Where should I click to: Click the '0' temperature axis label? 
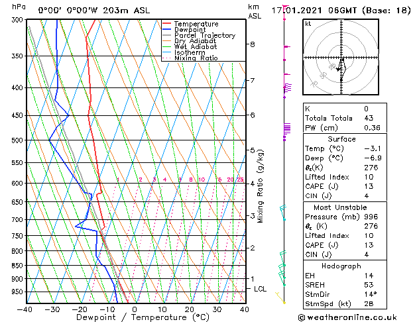(x=135, y=309)
